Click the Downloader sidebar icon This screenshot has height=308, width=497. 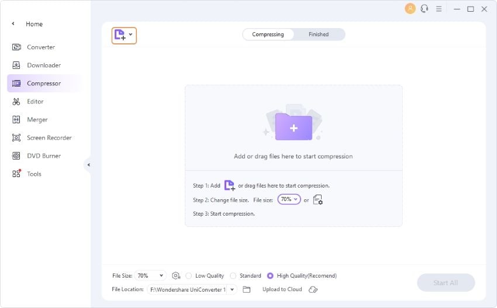(16, 65)
